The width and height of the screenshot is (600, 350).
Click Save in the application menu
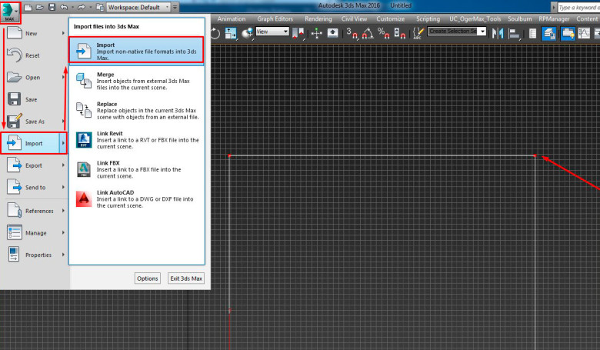pyautogui.click(x=34, y=99)
